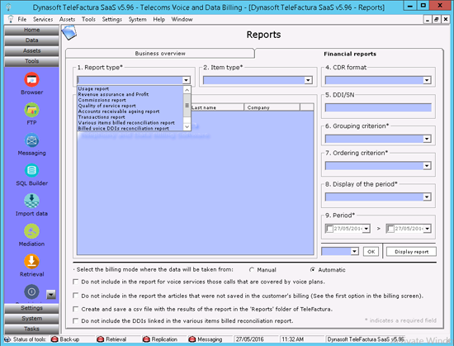Toggle excluding articles not saved in billing

click(x=76, y=296)
